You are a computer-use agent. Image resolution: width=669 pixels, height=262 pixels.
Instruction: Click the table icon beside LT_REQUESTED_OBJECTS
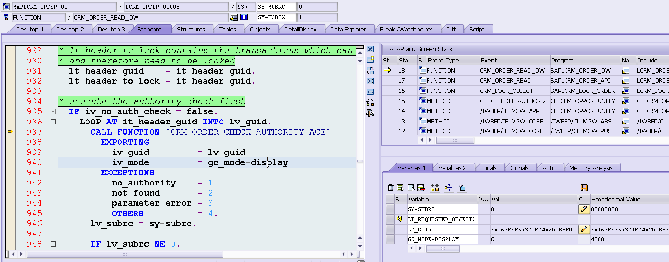[x=400, y=219]
